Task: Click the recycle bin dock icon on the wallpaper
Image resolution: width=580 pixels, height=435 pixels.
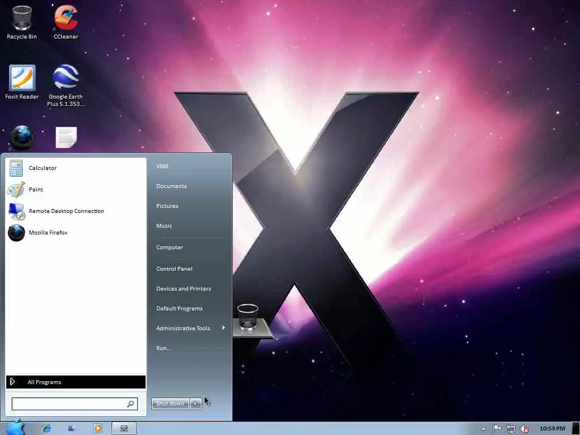Action: 248,317
